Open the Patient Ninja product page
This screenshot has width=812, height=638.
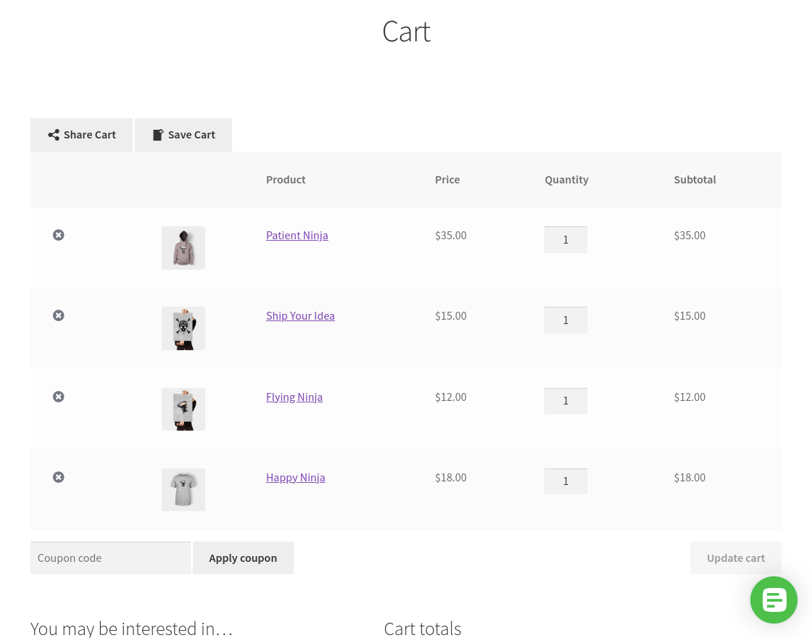point(297,235)
